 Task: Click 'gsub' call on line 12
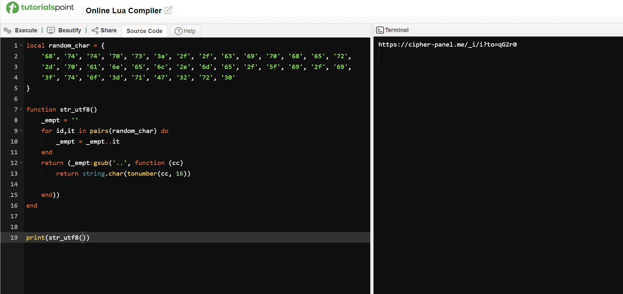coord(101,163)
